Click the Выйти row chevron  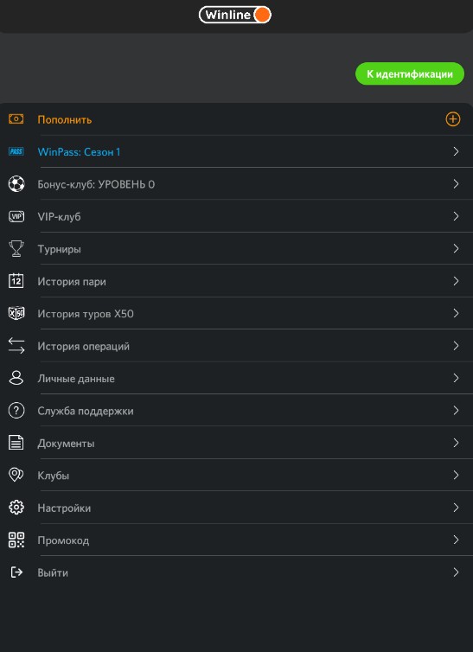coord(456,572)
